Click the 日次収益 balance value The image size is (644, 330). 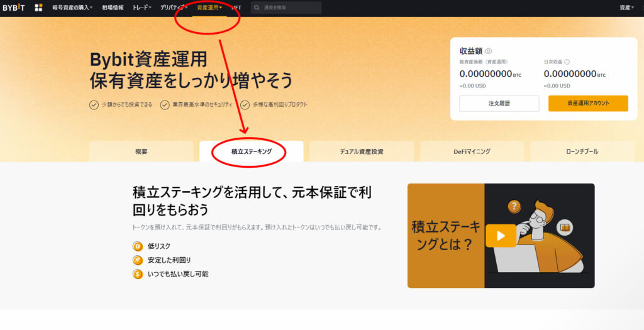coord(575,74)
